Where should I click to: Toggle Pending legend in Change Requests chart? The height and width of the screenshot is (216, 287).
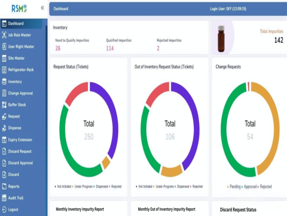click(x=234, y=187)
